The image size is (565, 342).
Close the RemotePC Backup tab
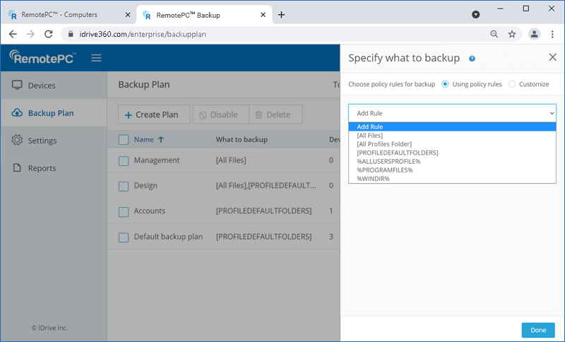tap(263, 15)
